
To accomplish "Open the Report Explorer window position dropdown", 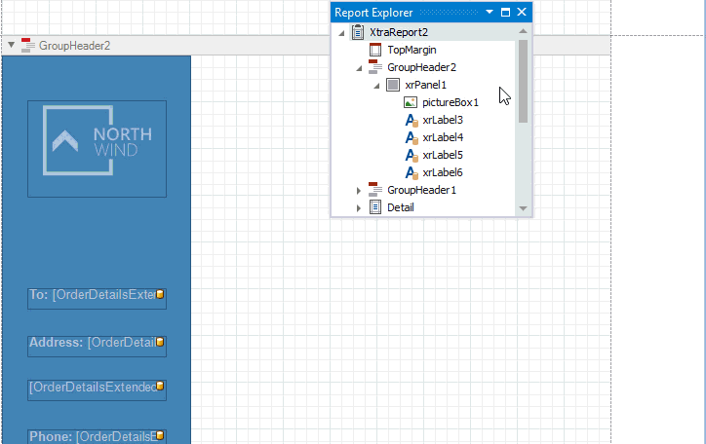I will pyautogui.click(x=490, y=13).
